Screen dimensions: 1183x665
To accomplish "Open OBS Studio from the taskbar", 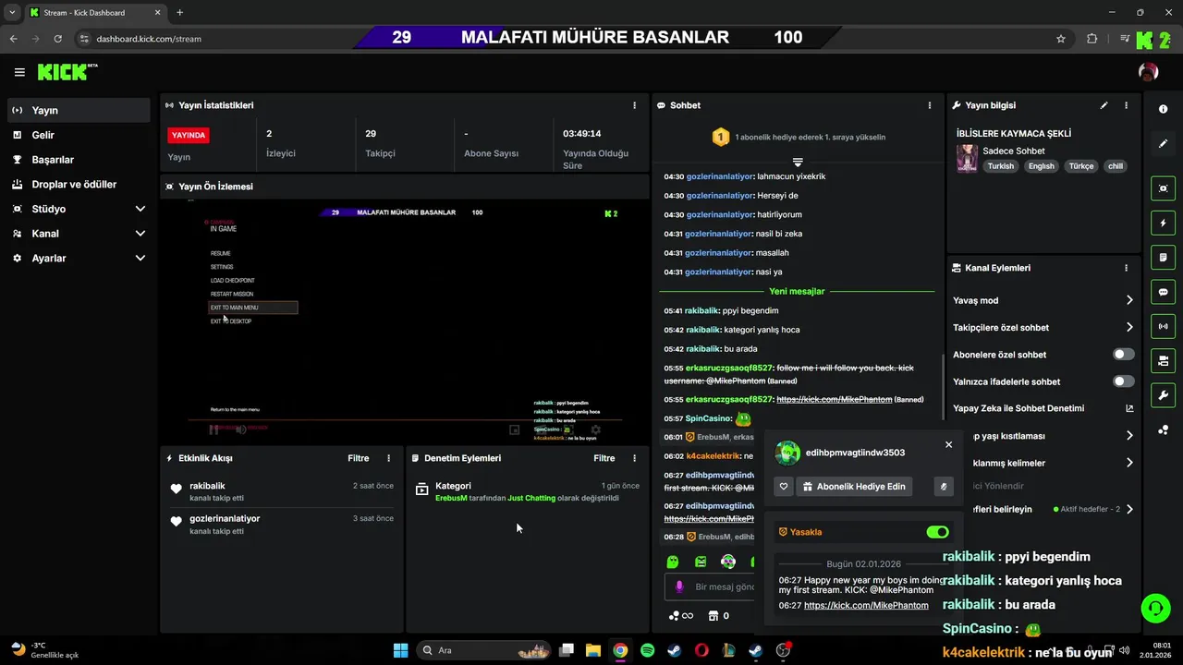I will click(x=783, y=650).
